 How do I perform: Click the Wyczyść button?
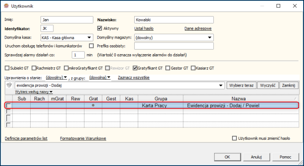(268, 85)
